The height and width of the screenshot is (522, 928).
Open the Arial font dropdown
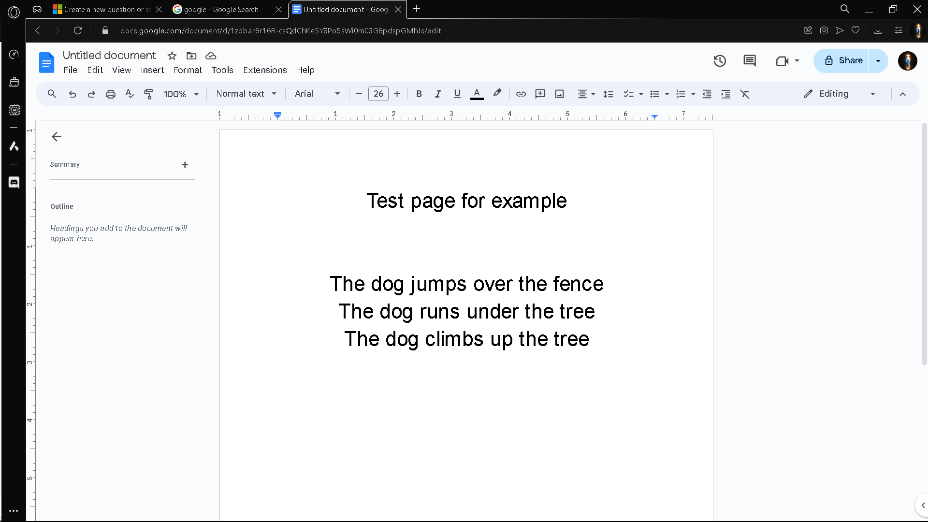(x=317, y=94)
